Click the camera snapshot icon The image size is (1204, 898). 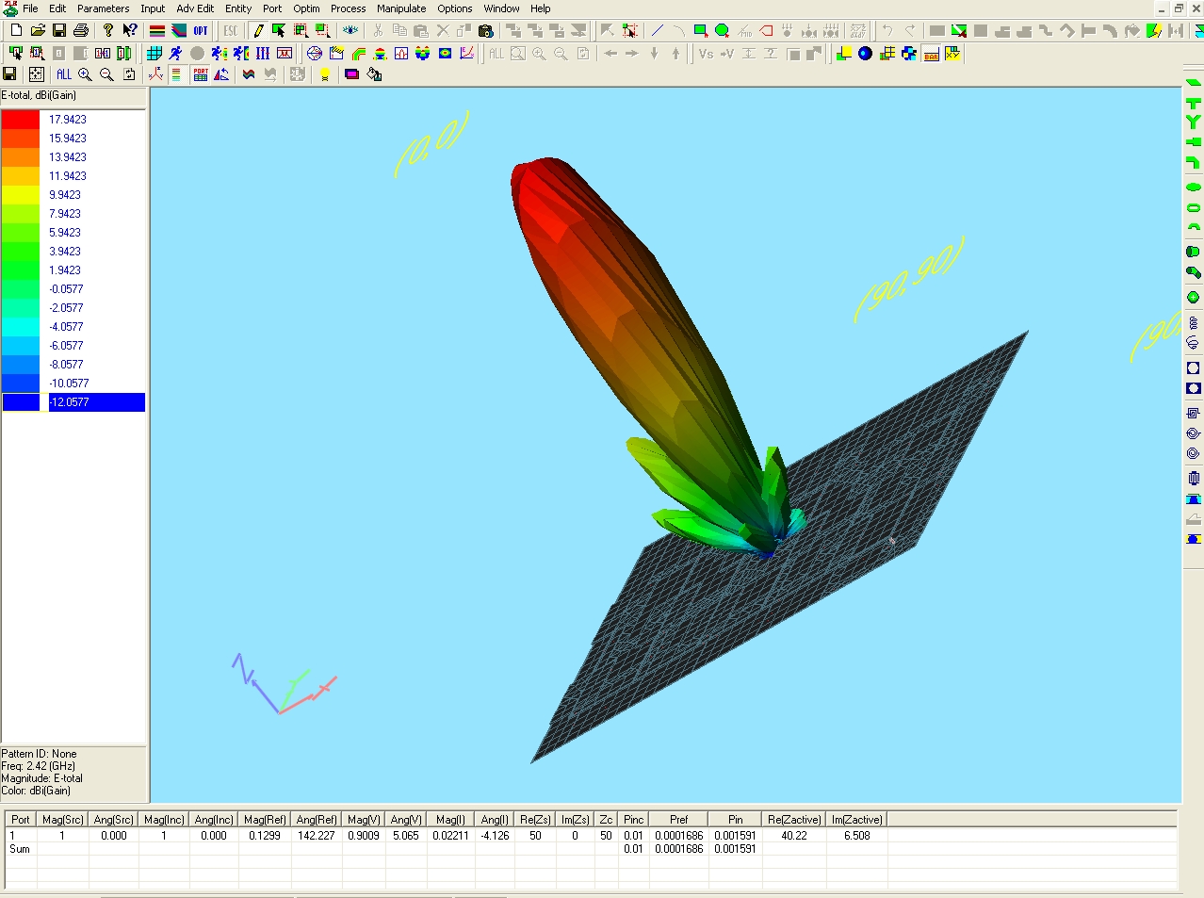point(486,31)
